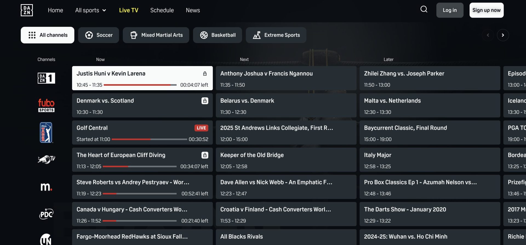Screen dimensions: 526x245
Task: Click lock icon on Denmark vs. Scotland
Action: [x=205, y=101]
